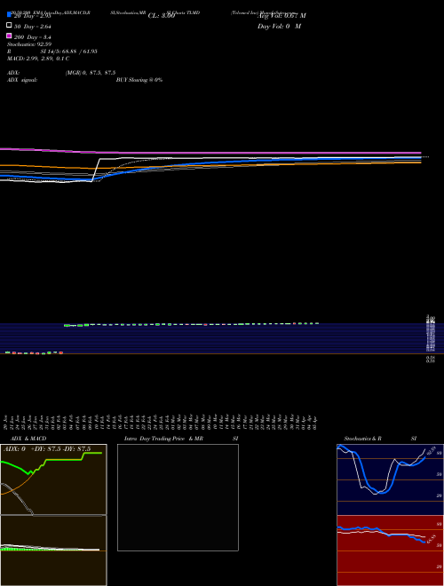Screen dimensions: 444x586
Task: Click the MACD histogram panel below ADX
Action: (53, 550)
